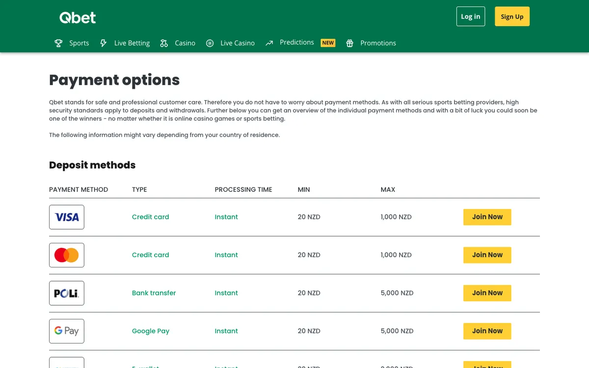The height and width of the screenshot is (368, 589).
Task: Click the Google Pay type text
Action: point(151,331)
